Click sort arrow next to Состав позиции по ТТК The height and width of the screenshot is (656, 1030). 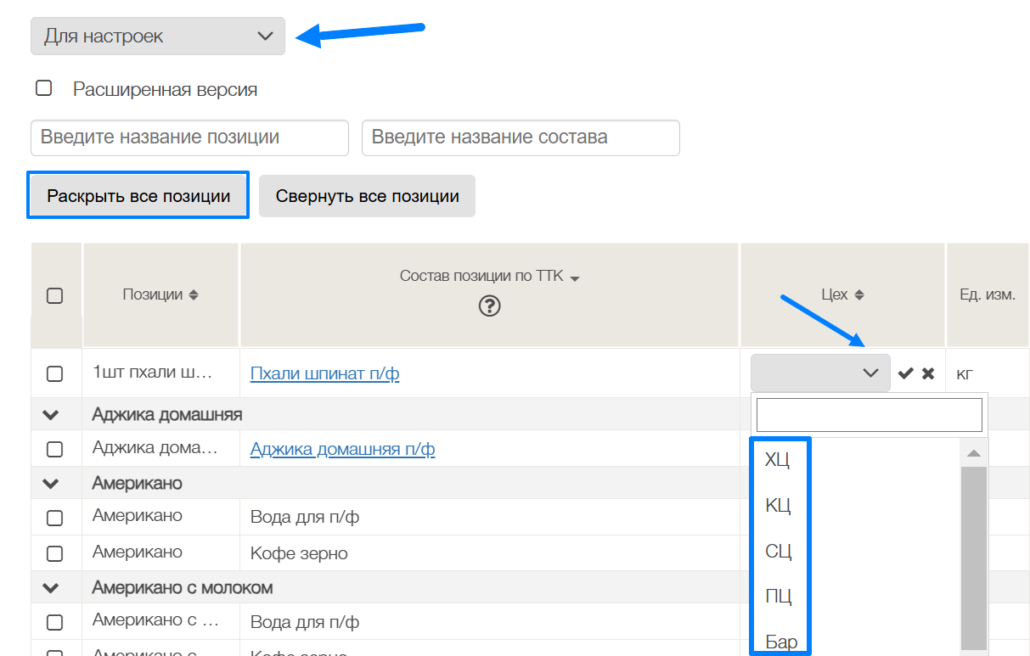pos(575,278)
